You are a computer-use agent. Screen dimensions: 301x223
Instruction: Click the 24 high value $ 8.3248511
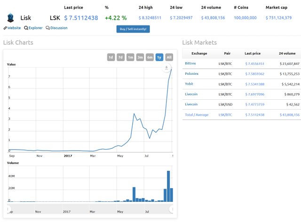[150, 18]
